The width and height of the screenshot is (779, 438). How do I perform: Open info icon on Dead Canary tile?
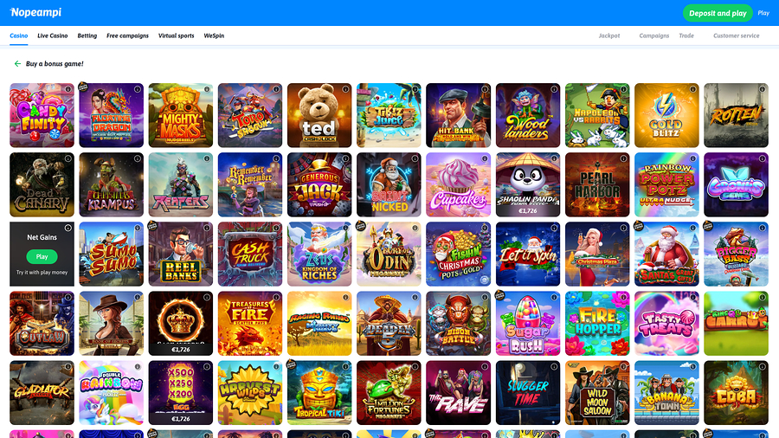(68, 159)
